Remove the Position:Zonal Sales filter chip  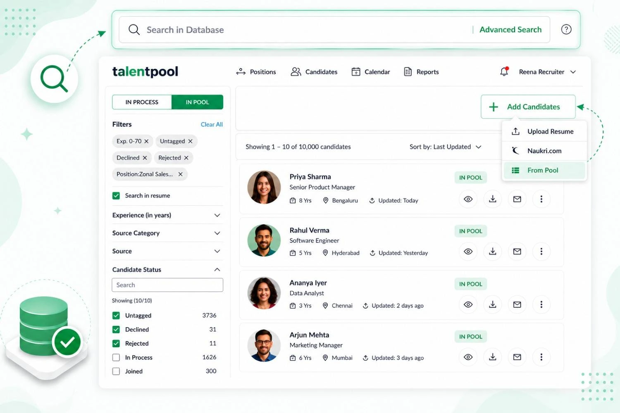click(x=180, y=174)
